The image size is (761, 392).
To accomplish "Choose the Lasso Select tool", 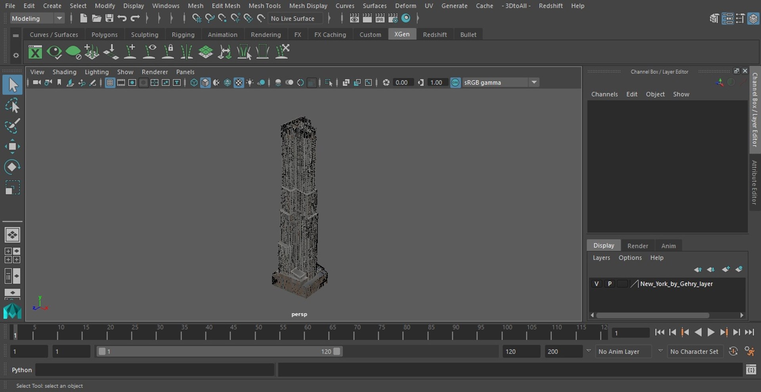I will 12,106.
